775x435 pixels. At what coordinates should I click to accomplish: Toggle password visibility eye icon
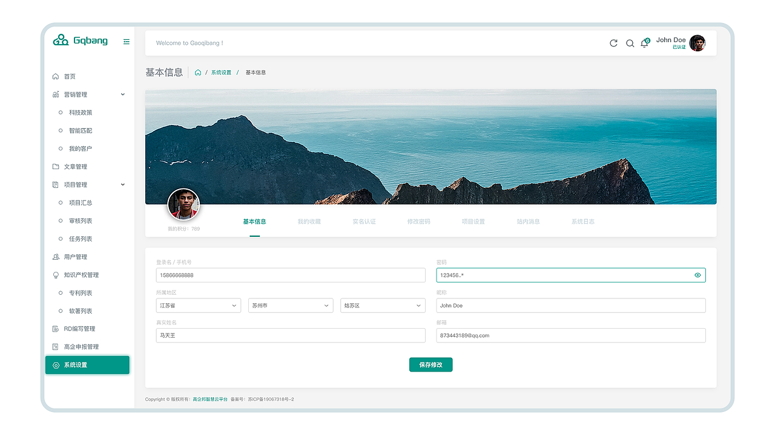pyautogui.click(x=697, y=275)
